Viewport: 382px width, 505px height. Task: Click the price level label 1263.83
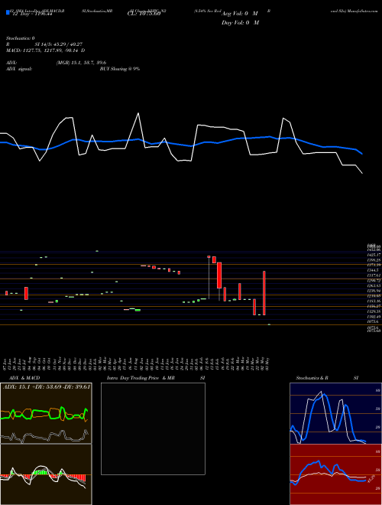[374, 285]
